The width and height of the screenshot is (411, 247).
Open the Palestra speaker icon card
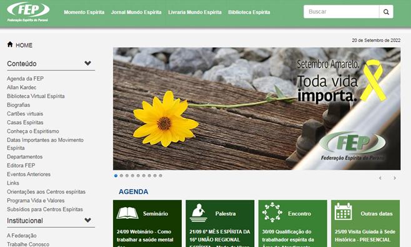[198, 213]
